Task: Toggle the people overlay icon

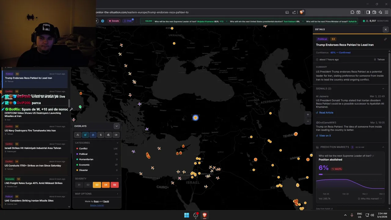Action: click(78, 135)
